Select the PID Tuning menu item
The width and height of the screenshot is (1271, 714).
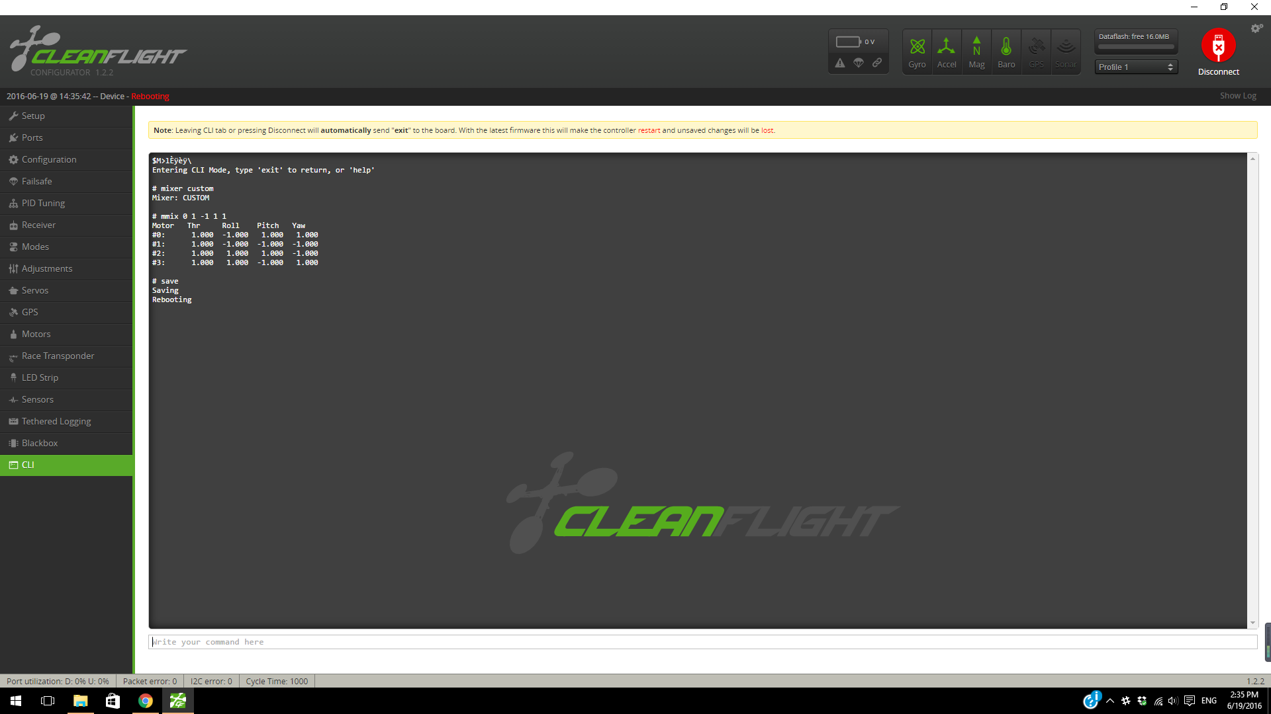pos(43,202)
